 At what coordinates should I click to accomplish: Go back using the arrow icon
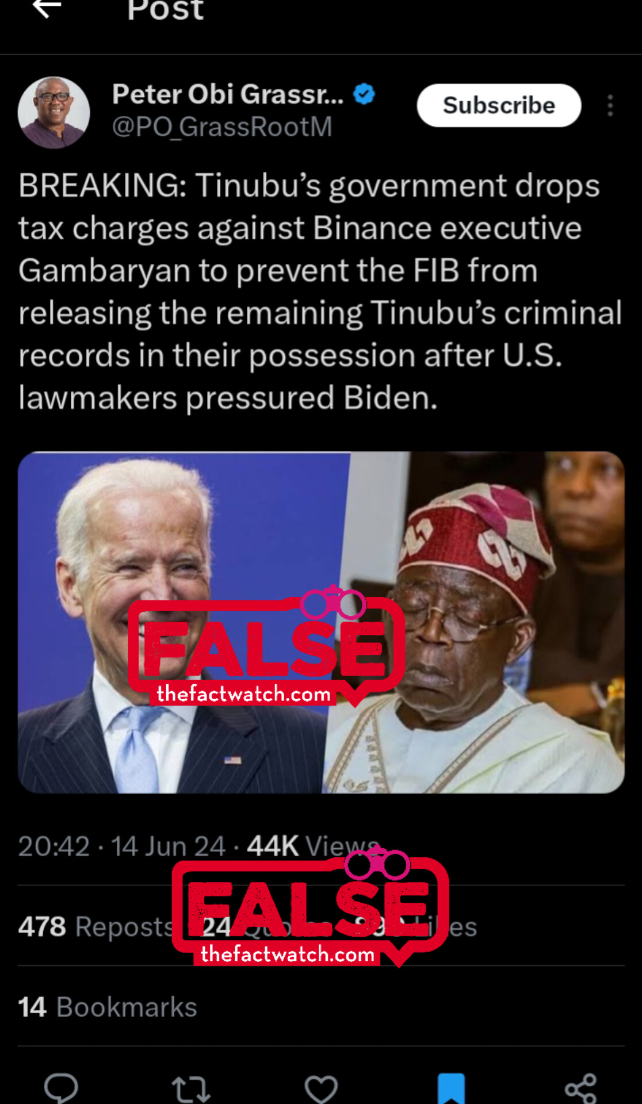point(47,8)
